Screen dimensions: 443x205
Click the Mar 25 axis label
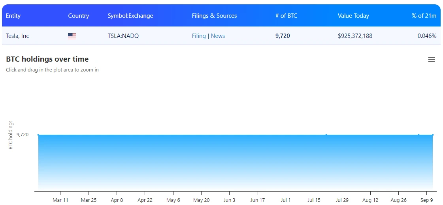(x=89, y=200)
